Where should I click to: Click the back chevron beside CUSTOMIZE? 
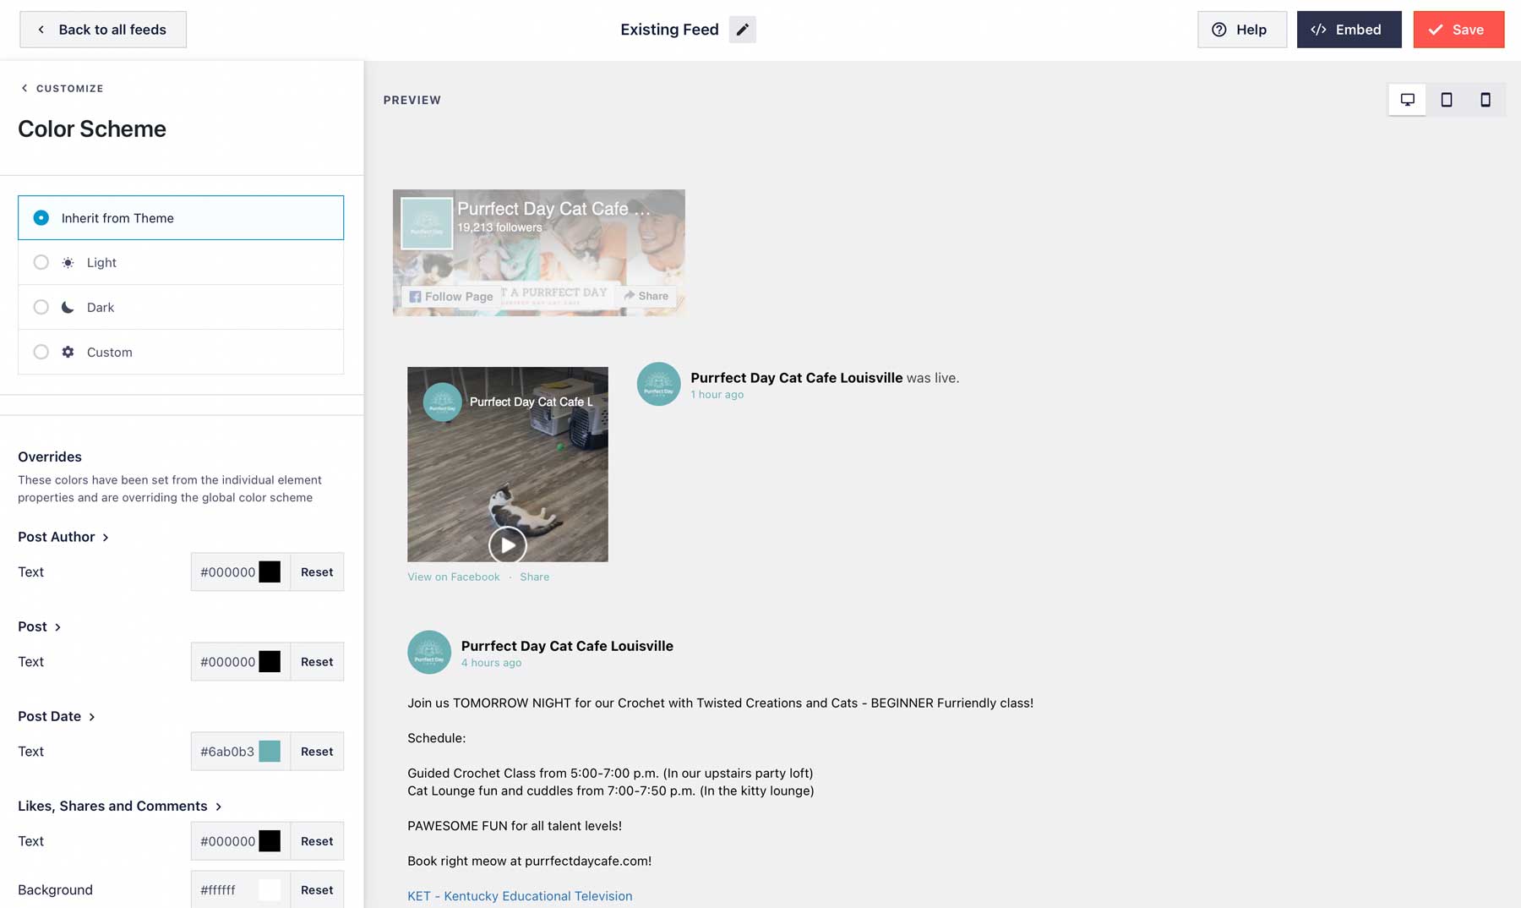coord(24,88)
